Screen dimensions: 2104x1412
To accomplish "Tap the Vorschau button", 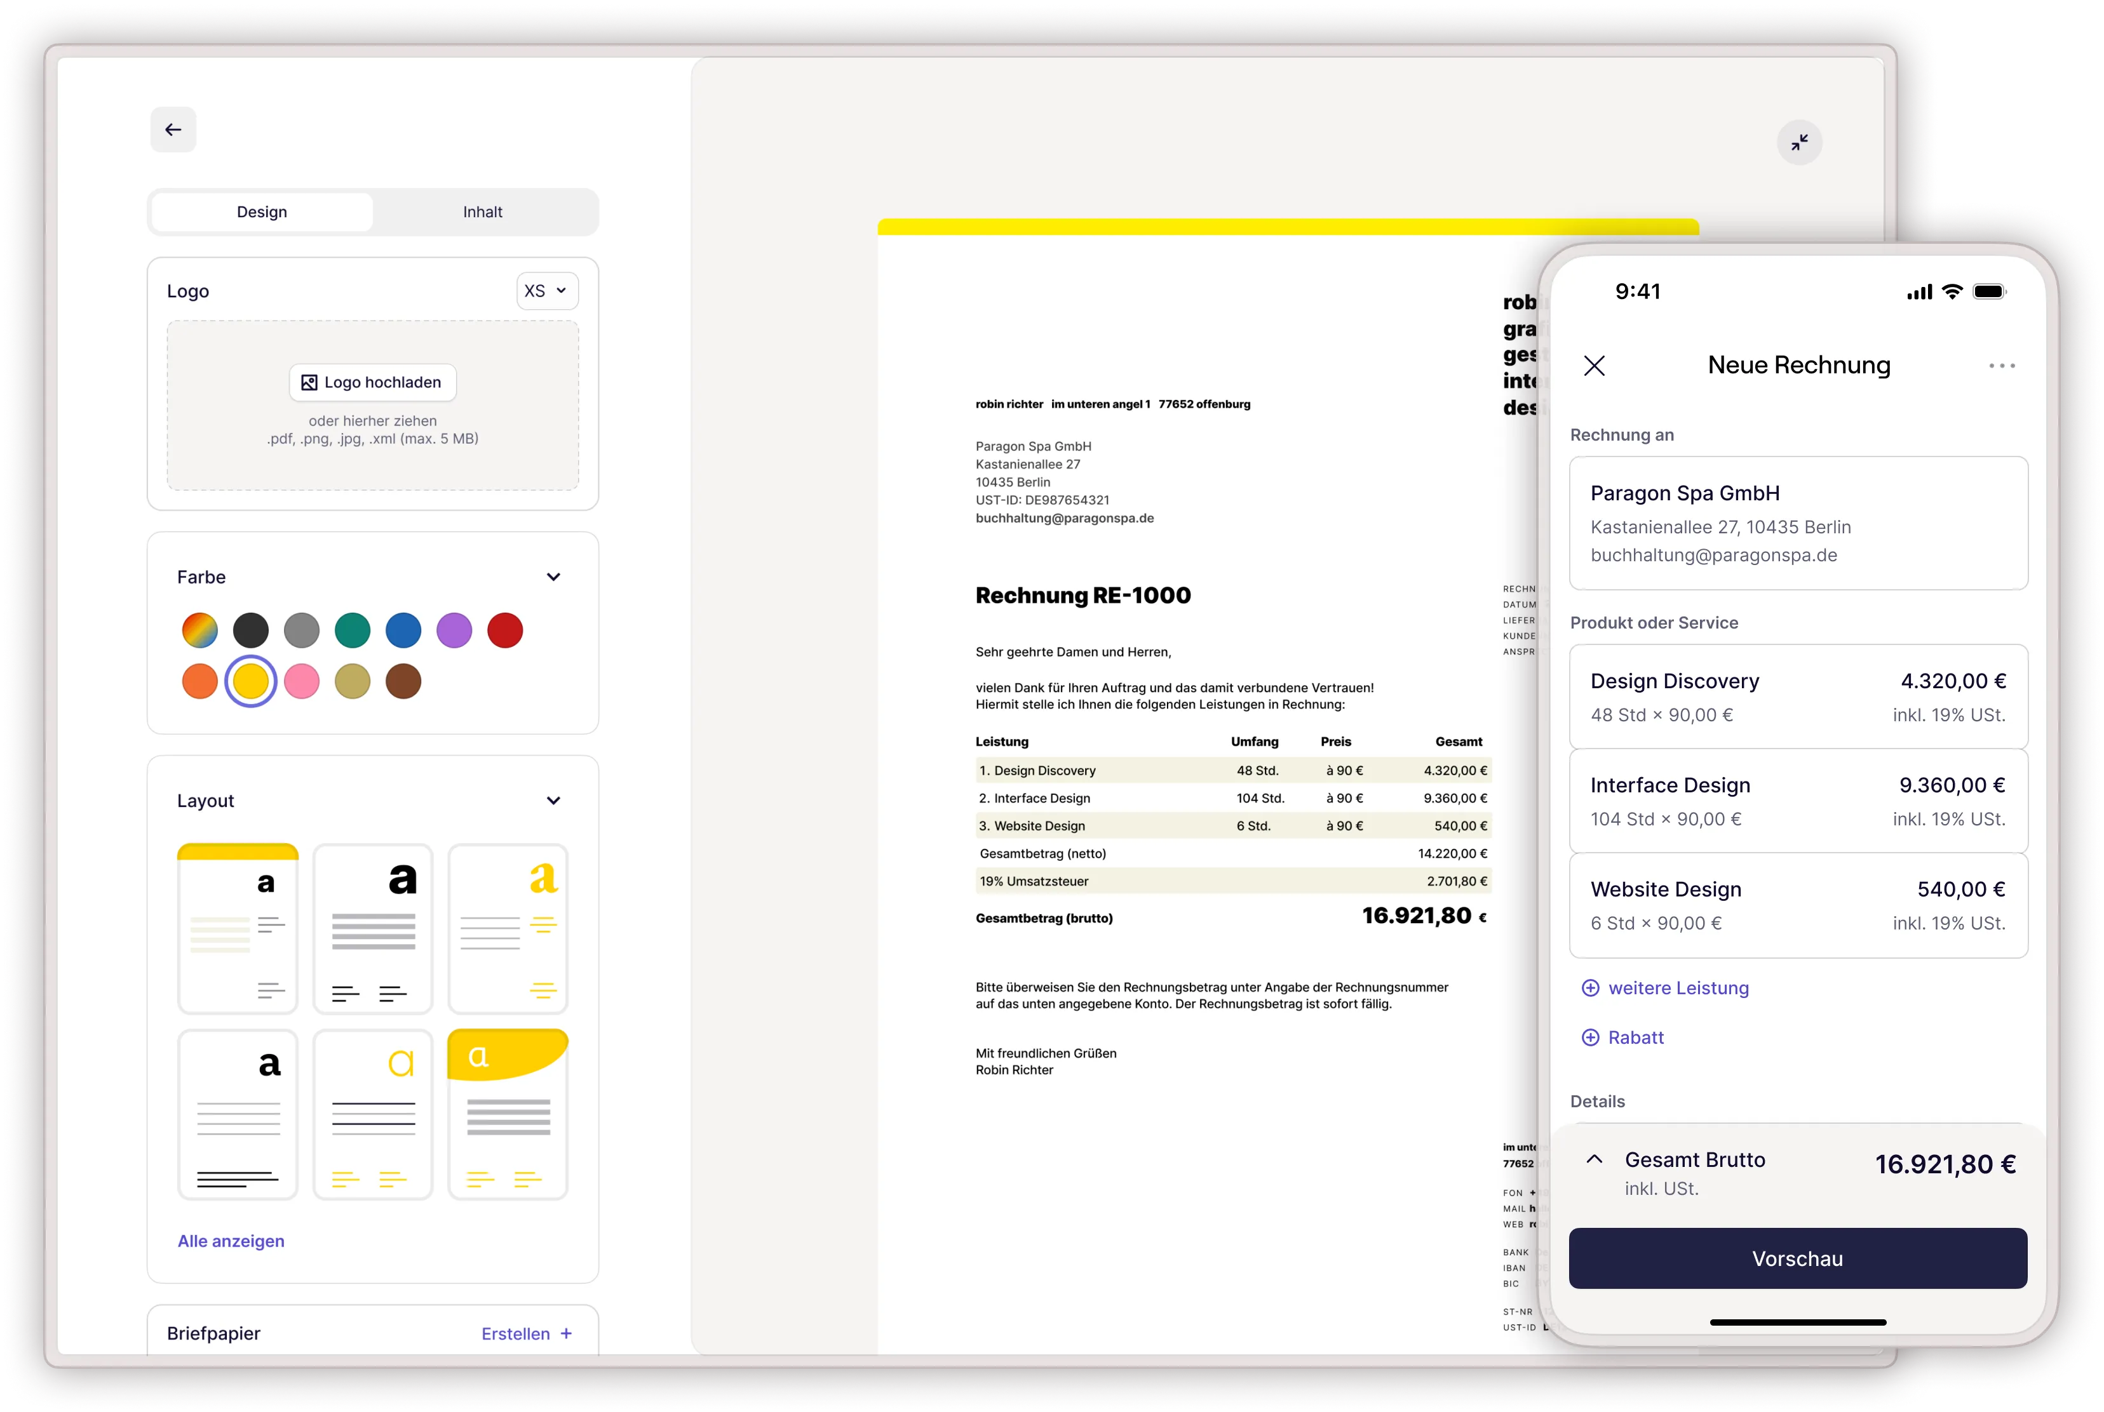I will [x=1798, y=1258].
